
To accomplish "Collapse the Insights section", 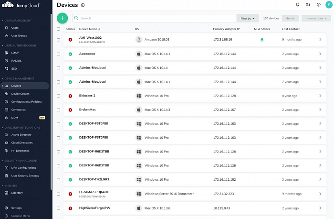I will coord(10,186).
